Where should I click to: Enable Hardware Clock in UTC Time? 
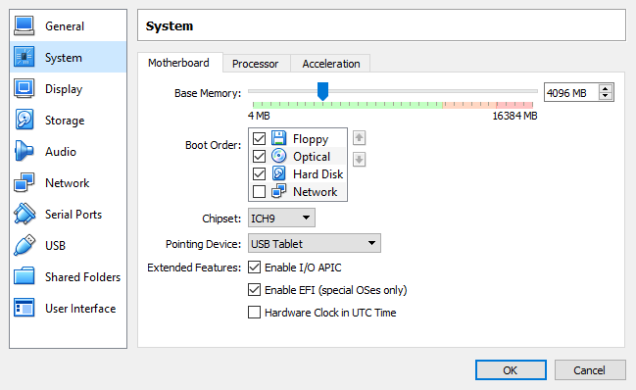click(255, 313)
